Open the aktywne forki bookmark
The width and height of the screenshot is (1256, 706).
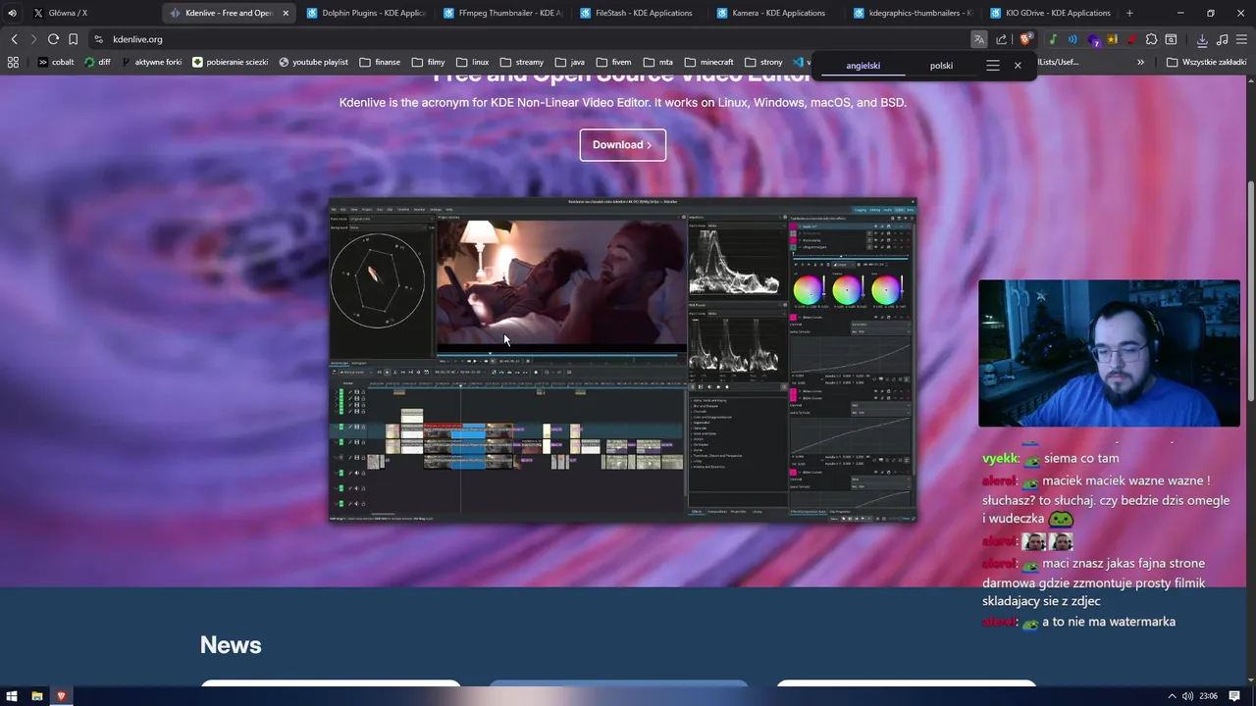coord(151,62)
